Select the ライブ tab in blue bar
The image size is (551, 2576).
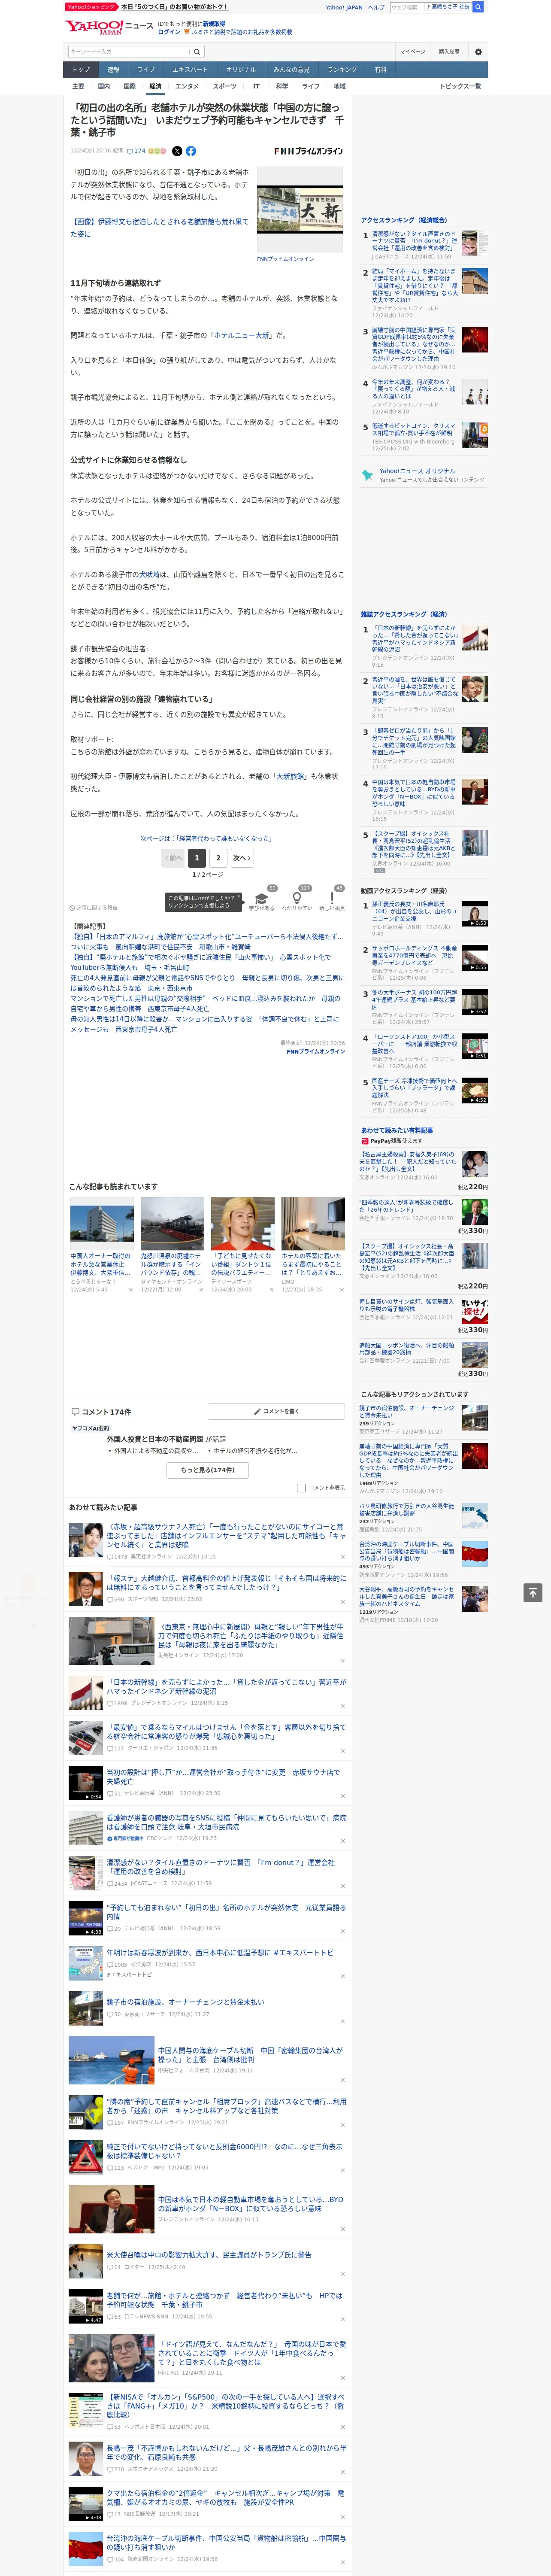pos(146,69)
